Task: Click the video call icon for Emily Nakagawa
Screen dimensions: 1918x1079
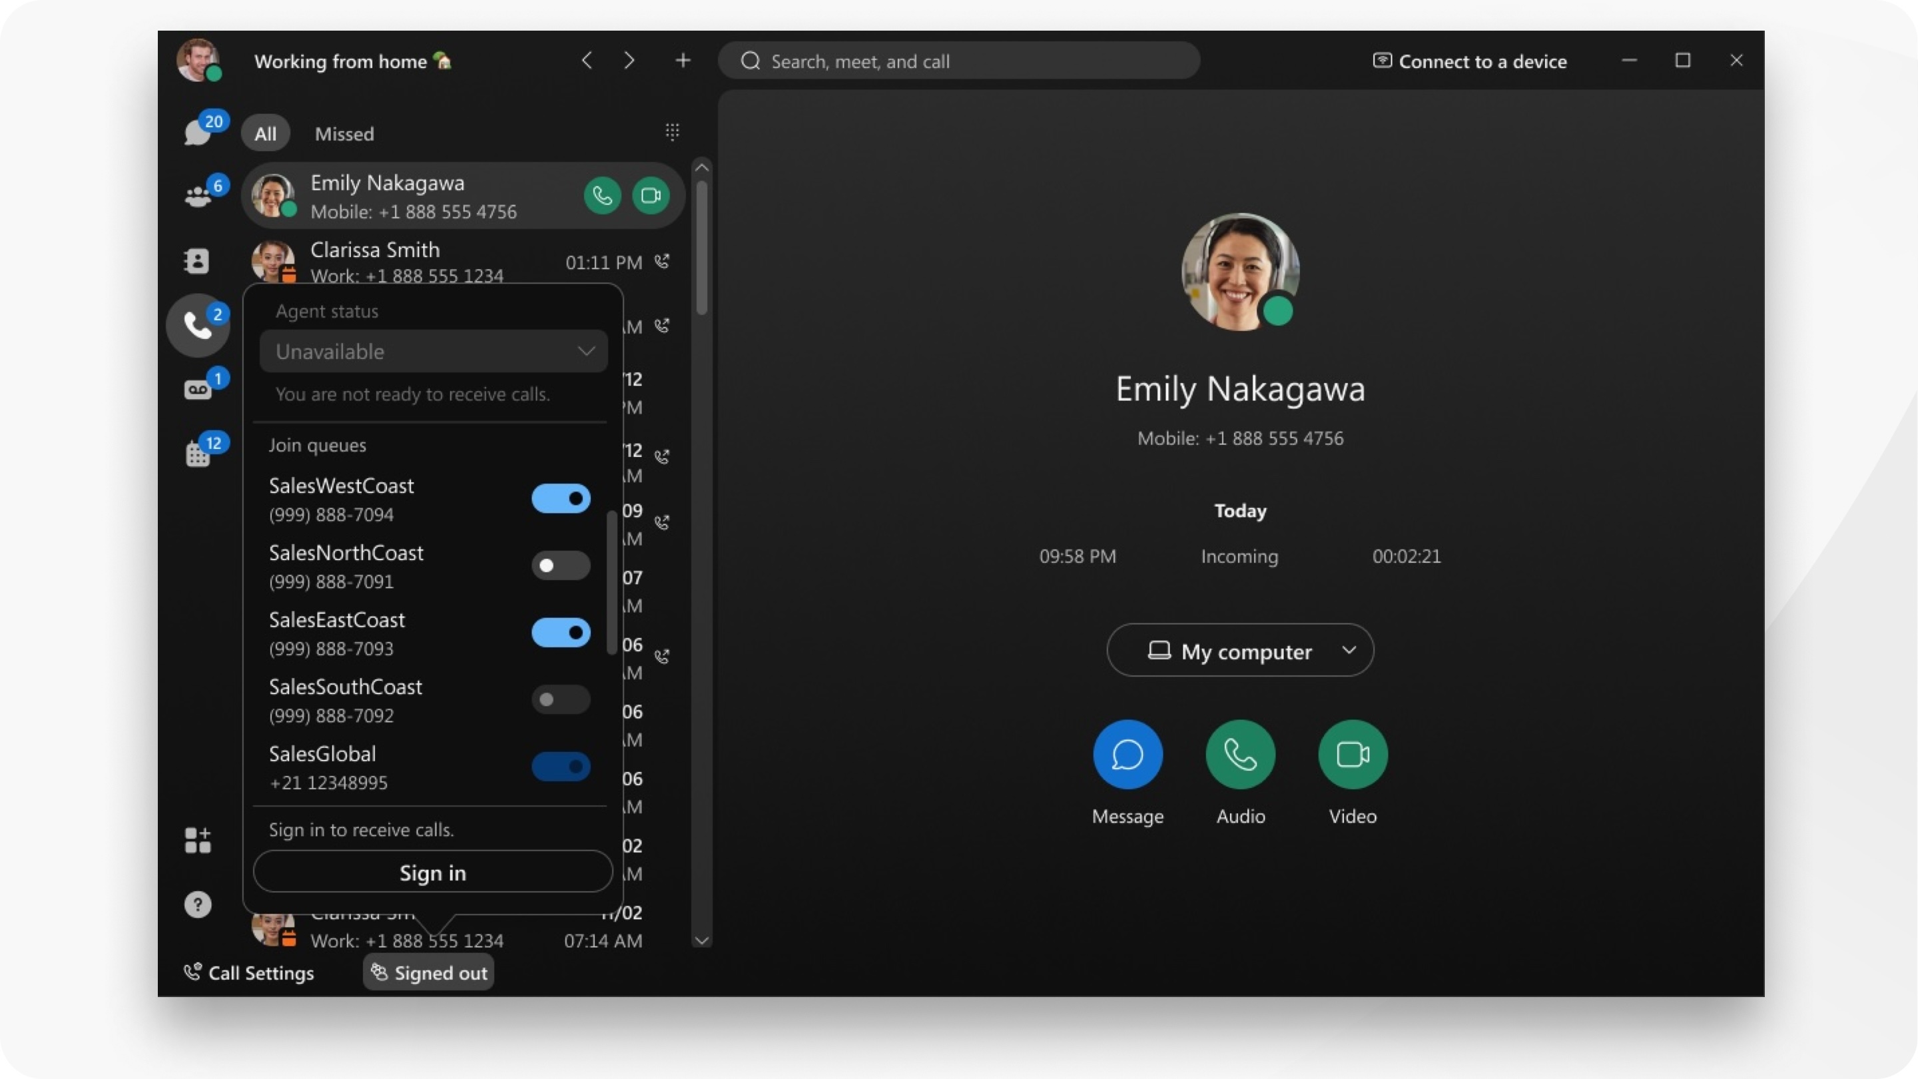Action: coord(651,194)
